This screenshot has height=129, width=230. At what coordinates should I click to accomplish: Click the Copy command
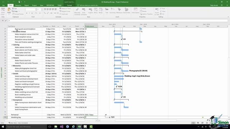[x=15, y=11]
